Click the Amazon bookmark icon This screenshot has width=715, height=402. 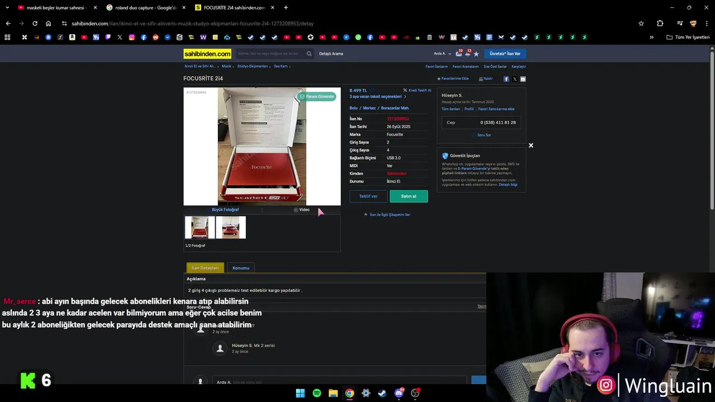[72, 37]
